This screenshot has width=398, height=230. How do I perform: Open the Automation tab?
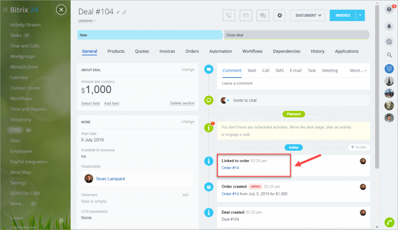(221, 51)
